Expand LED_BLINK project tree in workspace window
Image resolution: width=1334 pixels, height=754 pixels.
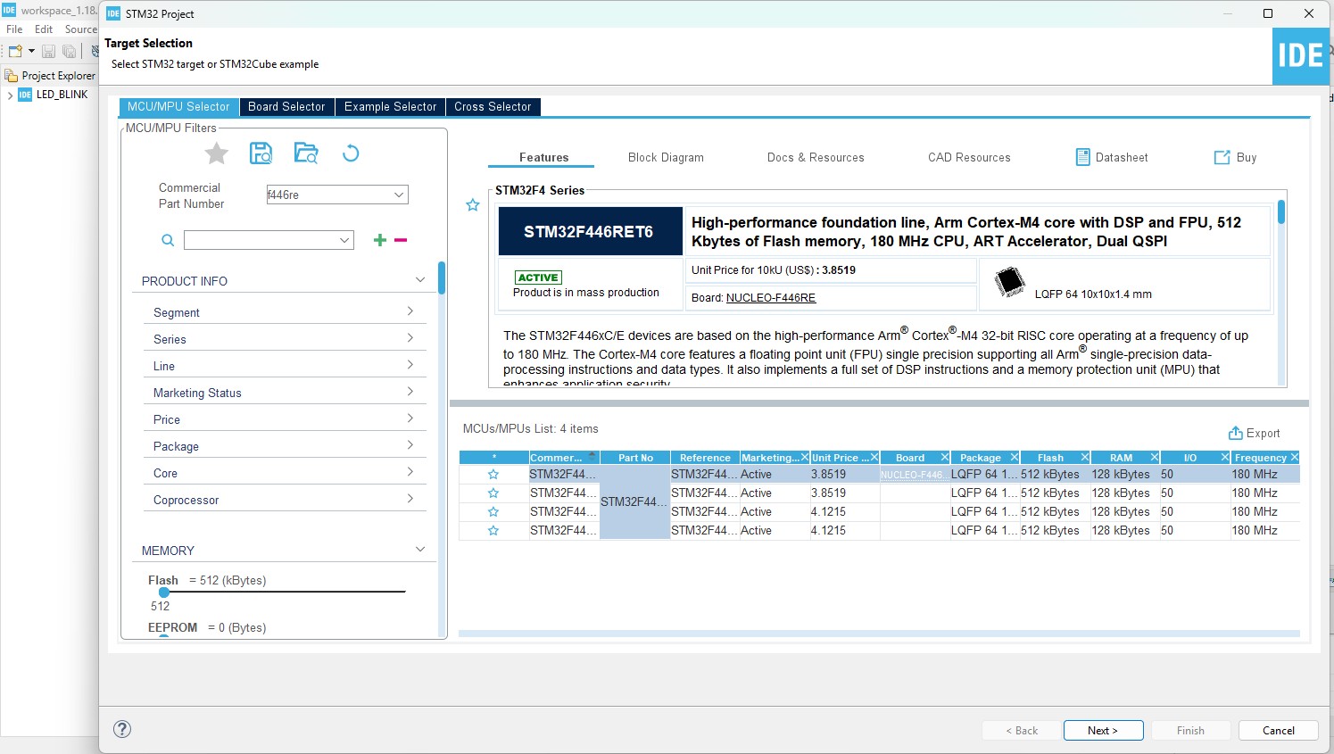point(10,95)
